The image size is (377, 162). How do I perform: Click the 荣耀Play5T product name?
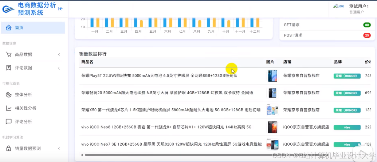pyautogui.click(x=159, y=76)
